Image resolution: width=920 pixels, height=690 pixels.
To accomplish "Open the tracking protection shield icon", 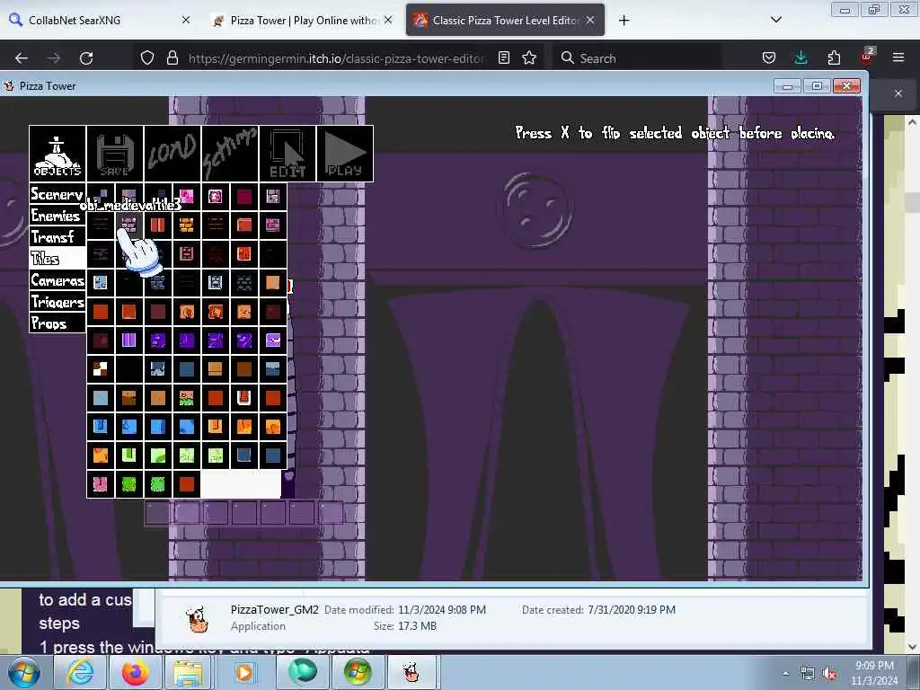I will coord(147,57).
